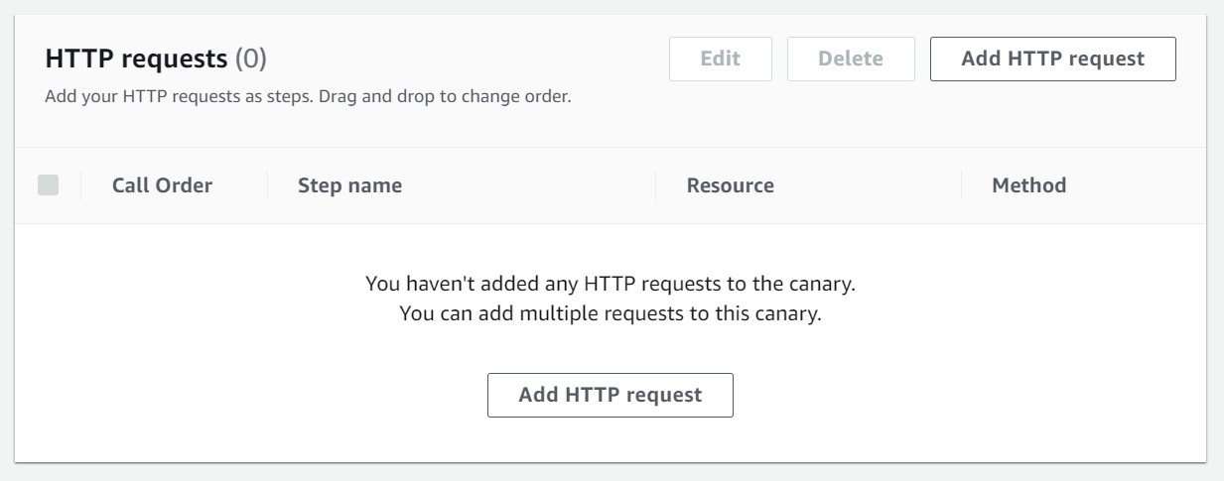Image resolution: width=1224 pixels, height=481 pixels.
Task: Click the (0) request counter
Action: [250, 60]
